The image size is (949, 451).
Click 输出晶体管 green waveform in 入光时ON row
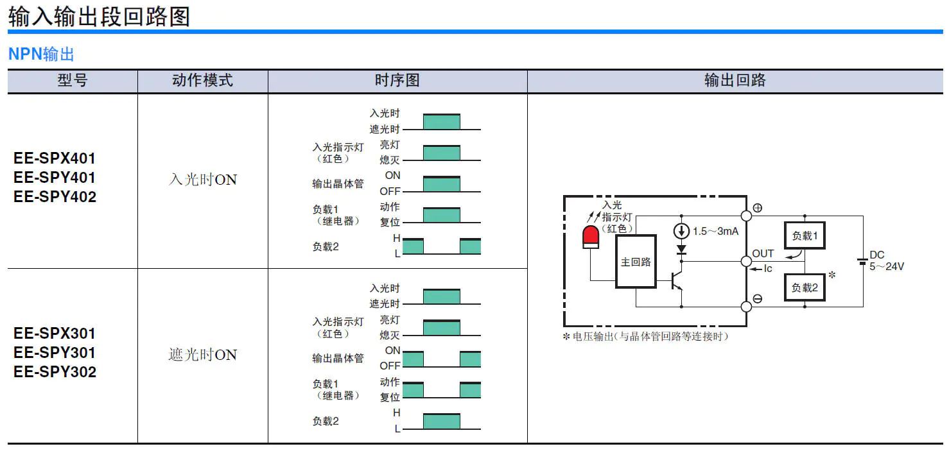[x=441, y=183]
